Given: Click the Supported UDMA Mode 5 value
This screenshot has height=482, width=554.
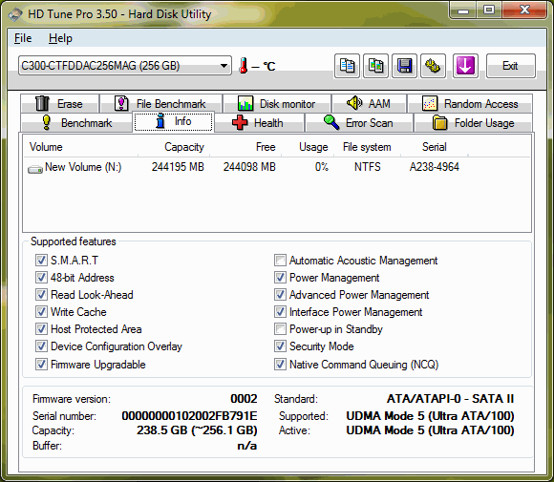Looking at the screenshot, I should tap(431, 416).
